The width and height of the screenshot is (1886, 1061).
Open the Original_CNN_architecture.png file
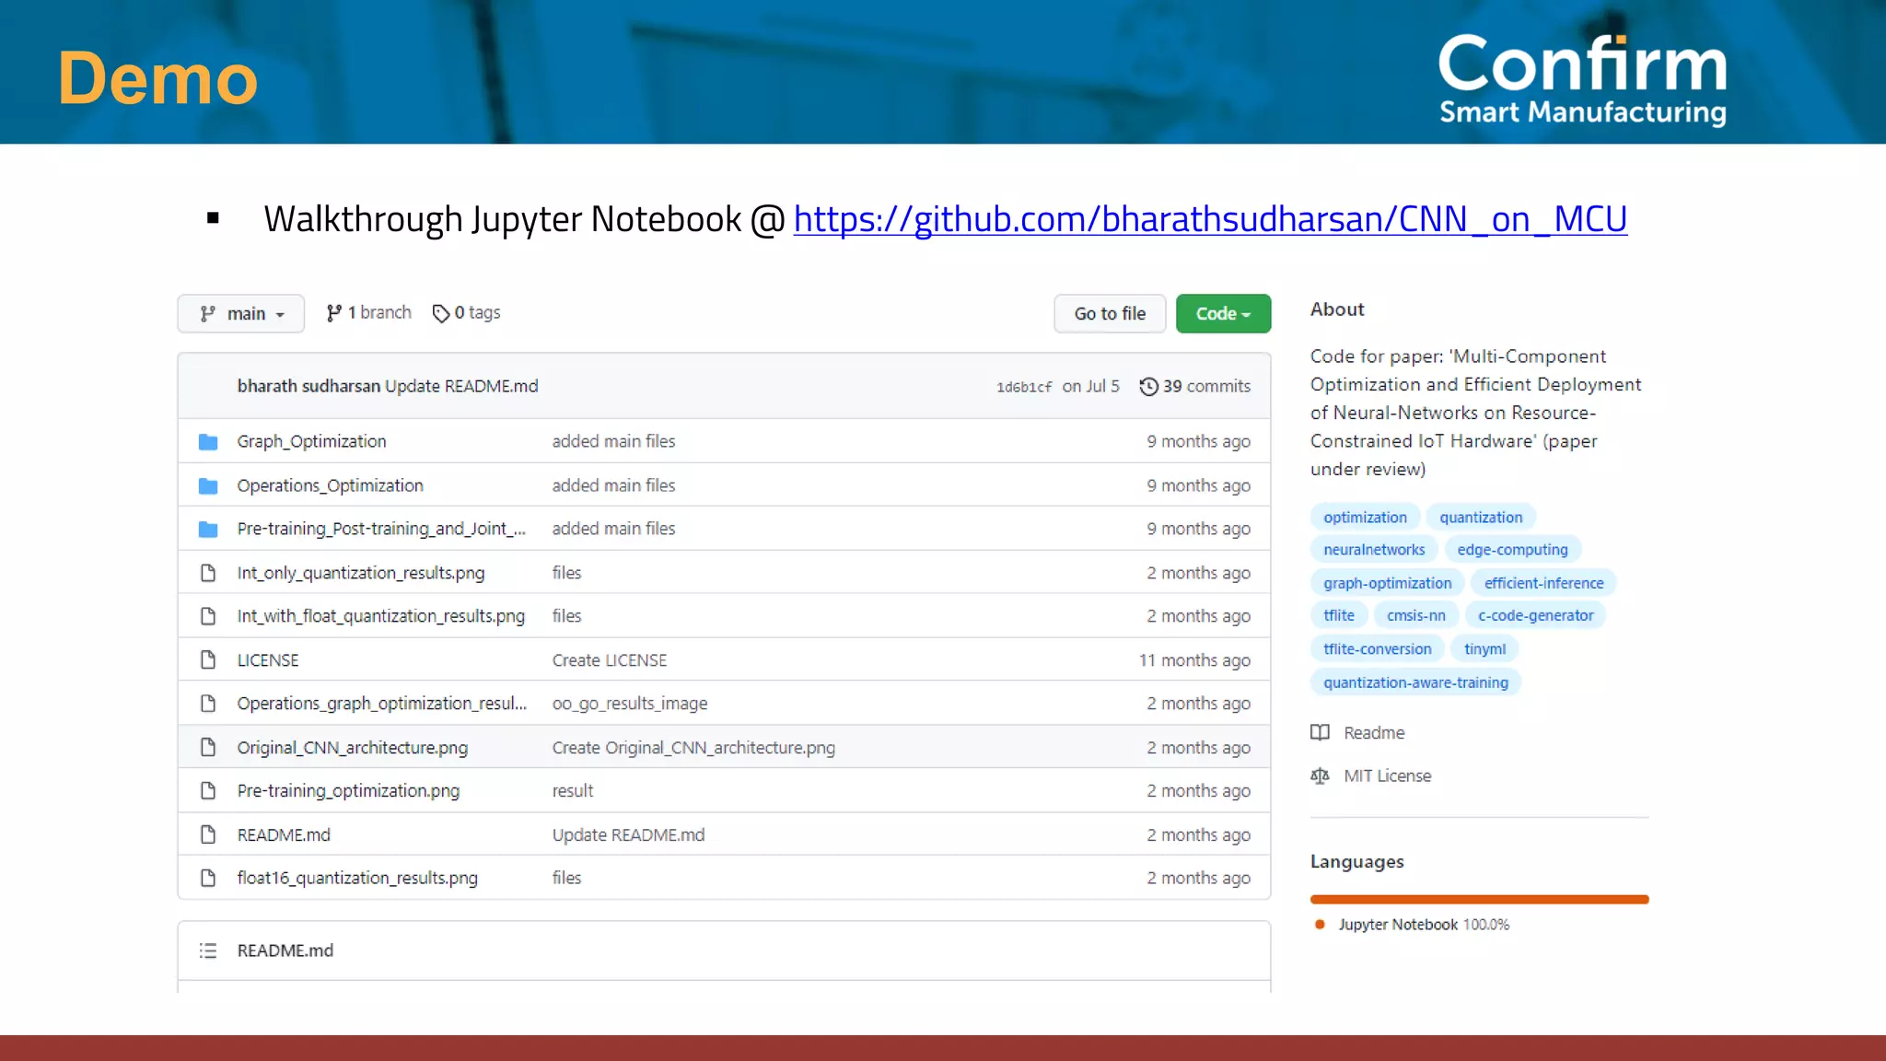pos(352,748)
